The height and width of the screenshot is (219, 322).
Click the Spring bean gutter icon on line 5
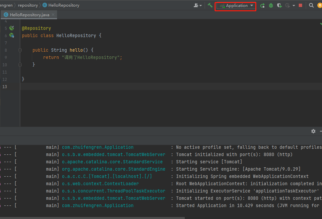pos(12,28)
